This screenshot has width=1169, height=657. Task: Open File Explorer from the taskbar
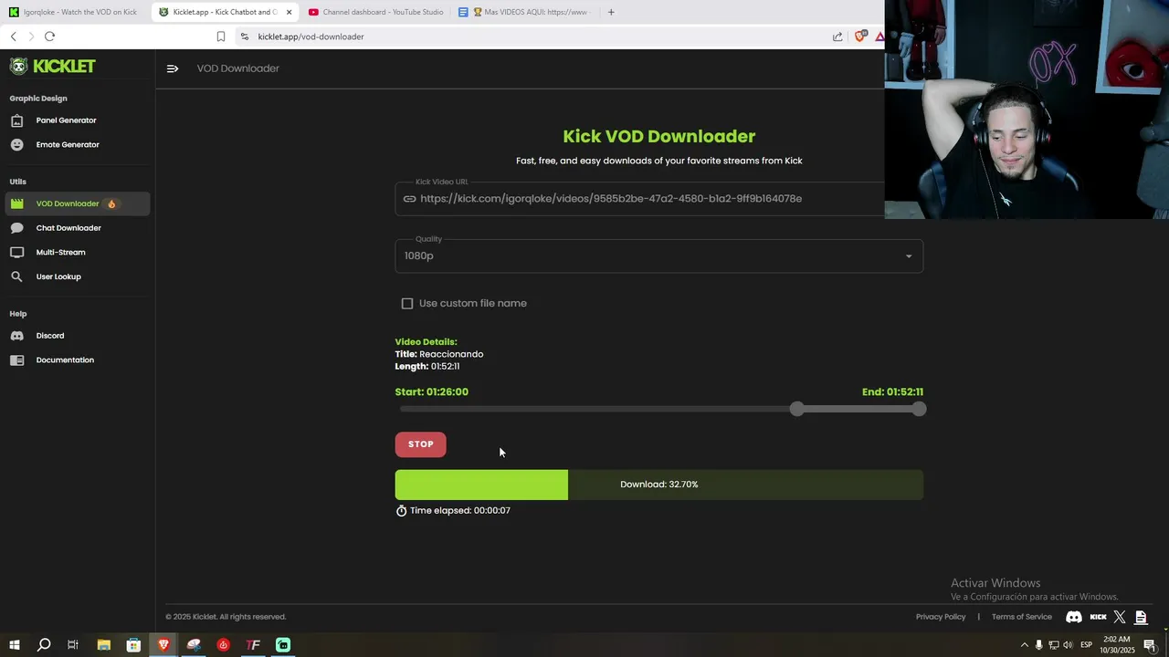click(103, 645)
